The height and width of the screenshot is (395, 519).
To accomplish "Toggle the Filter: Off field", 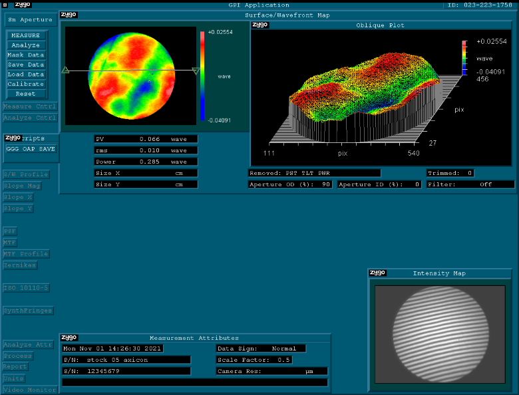I will pyautogui.click(x=470, y=184).
